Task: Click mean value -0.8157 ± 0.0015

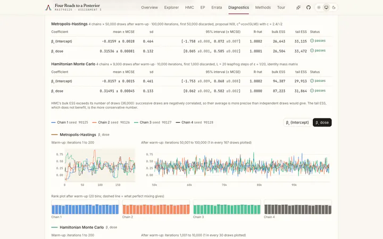Action: click(x=118, y=81)
